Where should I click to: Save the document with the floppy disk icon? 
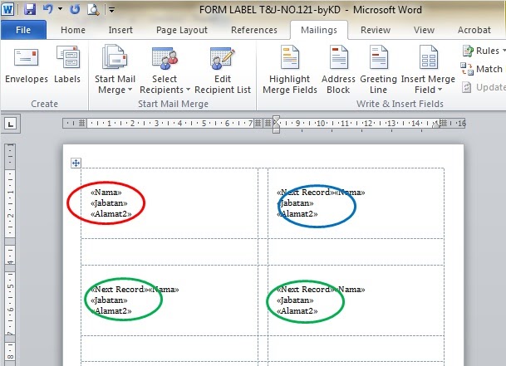[x=30, y=9]
